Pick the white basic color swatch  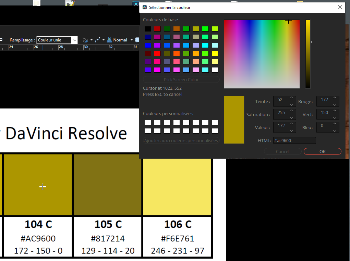coord(215,70)
